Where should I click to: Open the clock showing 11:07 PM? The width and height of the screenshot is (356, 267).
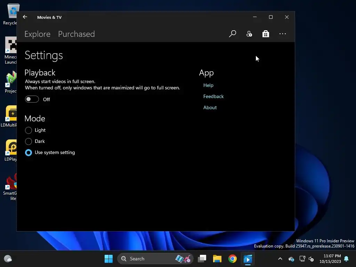point(330,259)
